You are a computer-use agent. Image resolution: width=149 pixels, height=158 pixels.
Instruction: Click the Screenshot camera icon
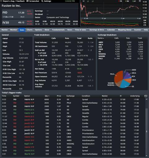click(28, 1)
